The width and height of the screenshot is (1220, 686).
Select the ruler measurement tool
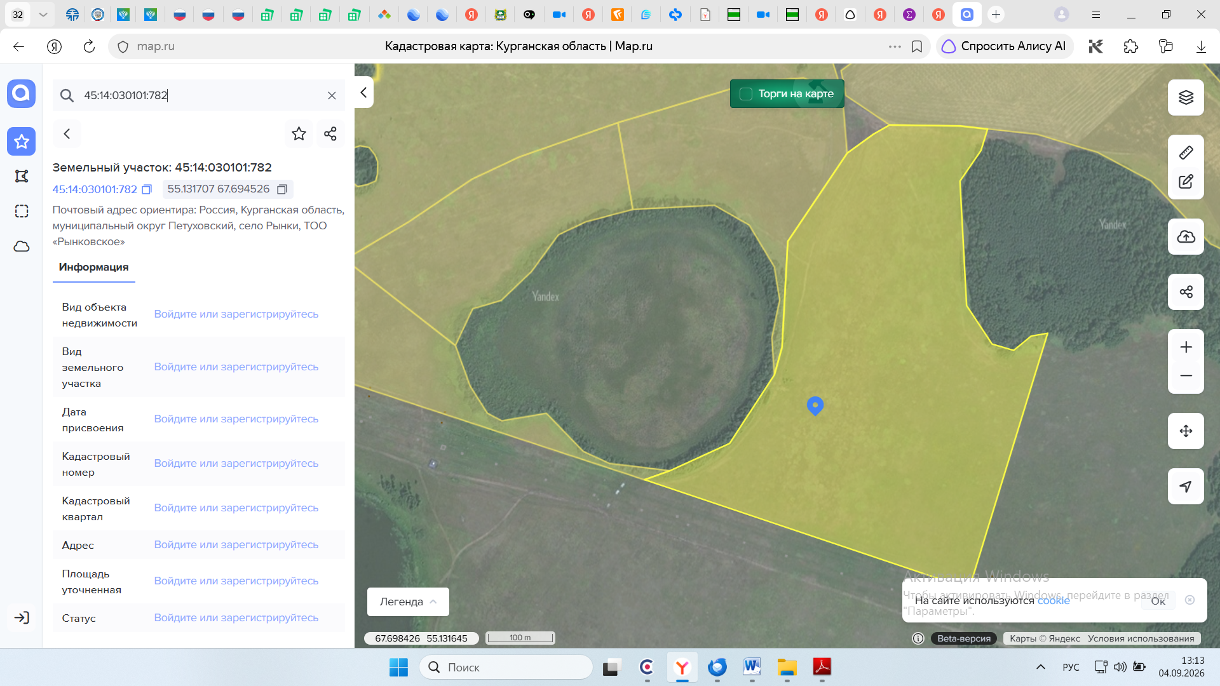(1186, 152)
